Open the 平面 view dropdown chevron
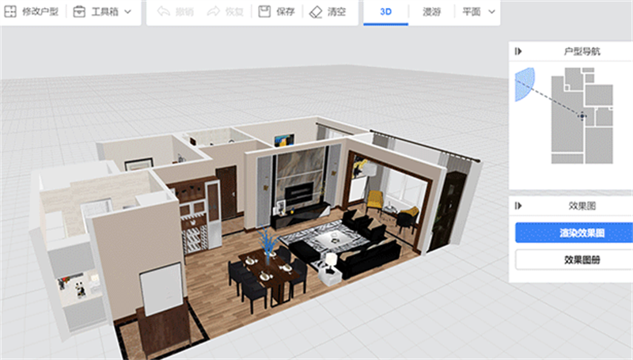This screenshot has width=633, height=360. (491, 12)
